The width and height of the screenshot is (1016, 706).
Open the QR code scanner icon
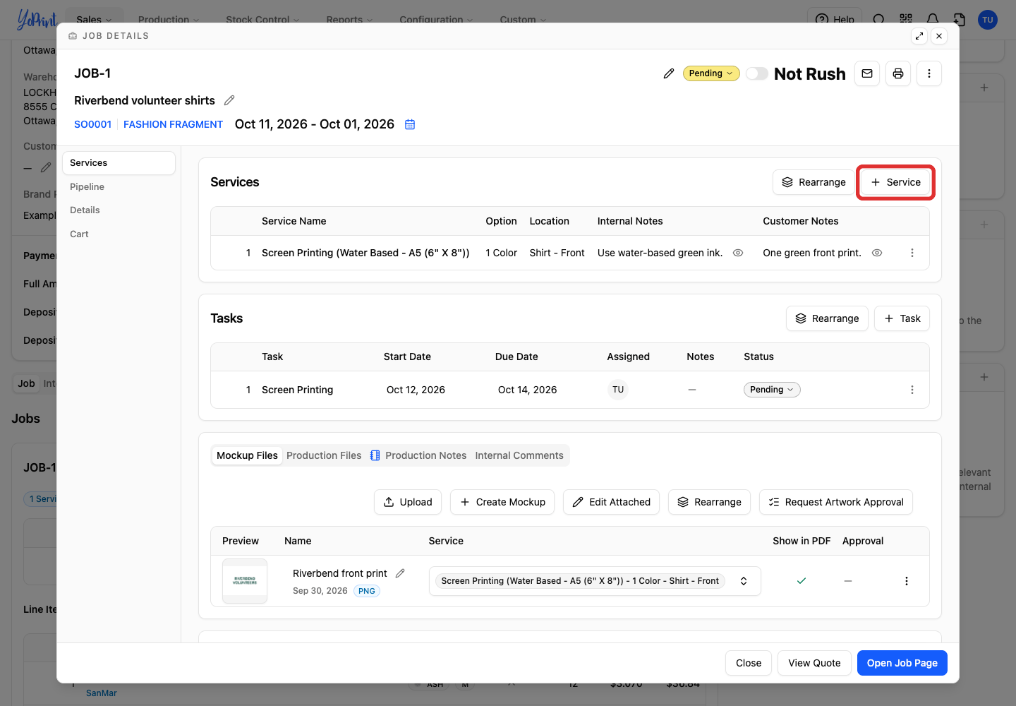906,20
